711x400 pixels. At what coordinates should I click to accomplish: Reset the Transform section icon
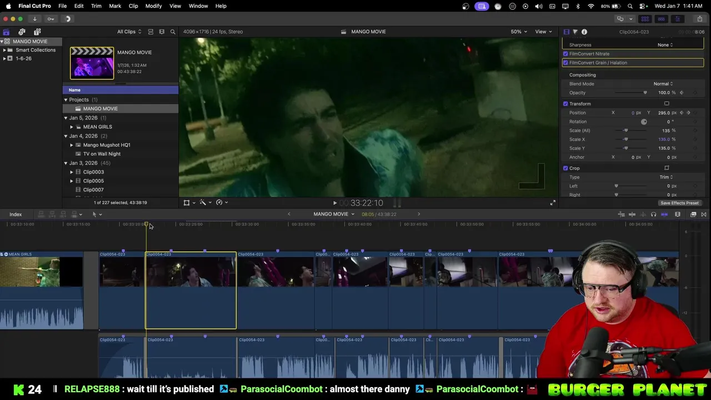point(667,104)
